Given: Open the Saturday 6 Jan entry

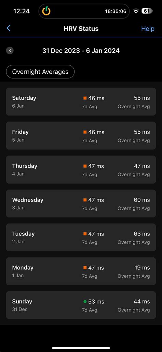Looking at the screenshot, I should 81,102.
